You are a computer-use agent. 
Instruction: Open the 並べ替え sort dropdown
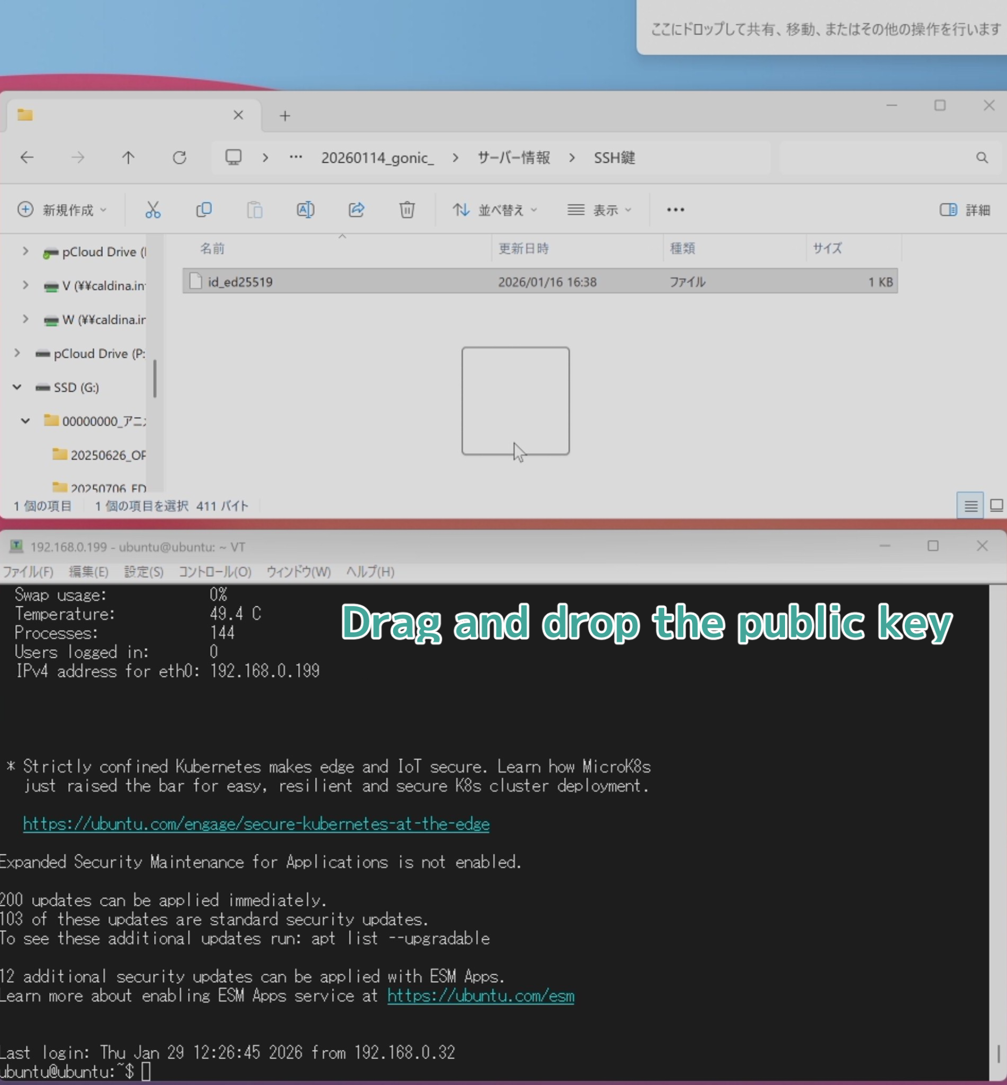click(495, 210)
